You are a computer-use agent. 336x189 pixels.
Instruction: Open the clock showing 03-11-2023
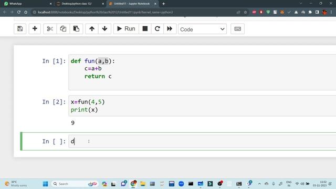pyautogui.click(x=320, y=184)
